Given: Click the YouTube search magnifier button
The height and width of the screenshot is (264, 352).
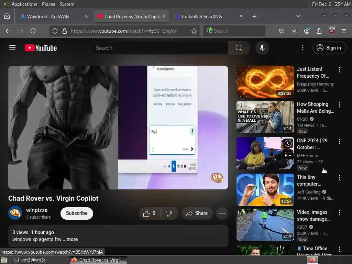Looking at the screenshot, I should pos(239,48).
